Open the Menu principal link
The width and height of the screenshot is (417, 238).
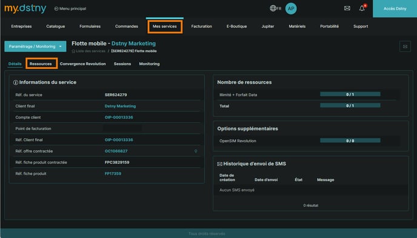click(70, 8)
